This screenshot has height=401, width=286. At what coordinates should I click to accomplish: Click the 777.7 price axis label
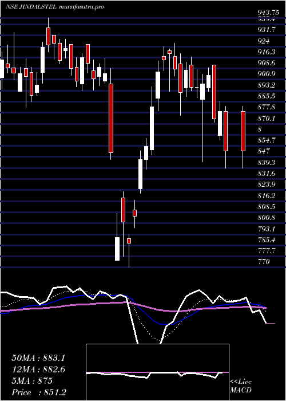click(267, 251)
